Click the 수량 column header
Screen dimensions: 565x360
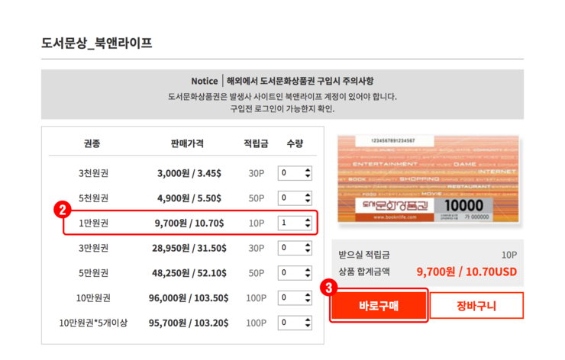pos(295,143)
